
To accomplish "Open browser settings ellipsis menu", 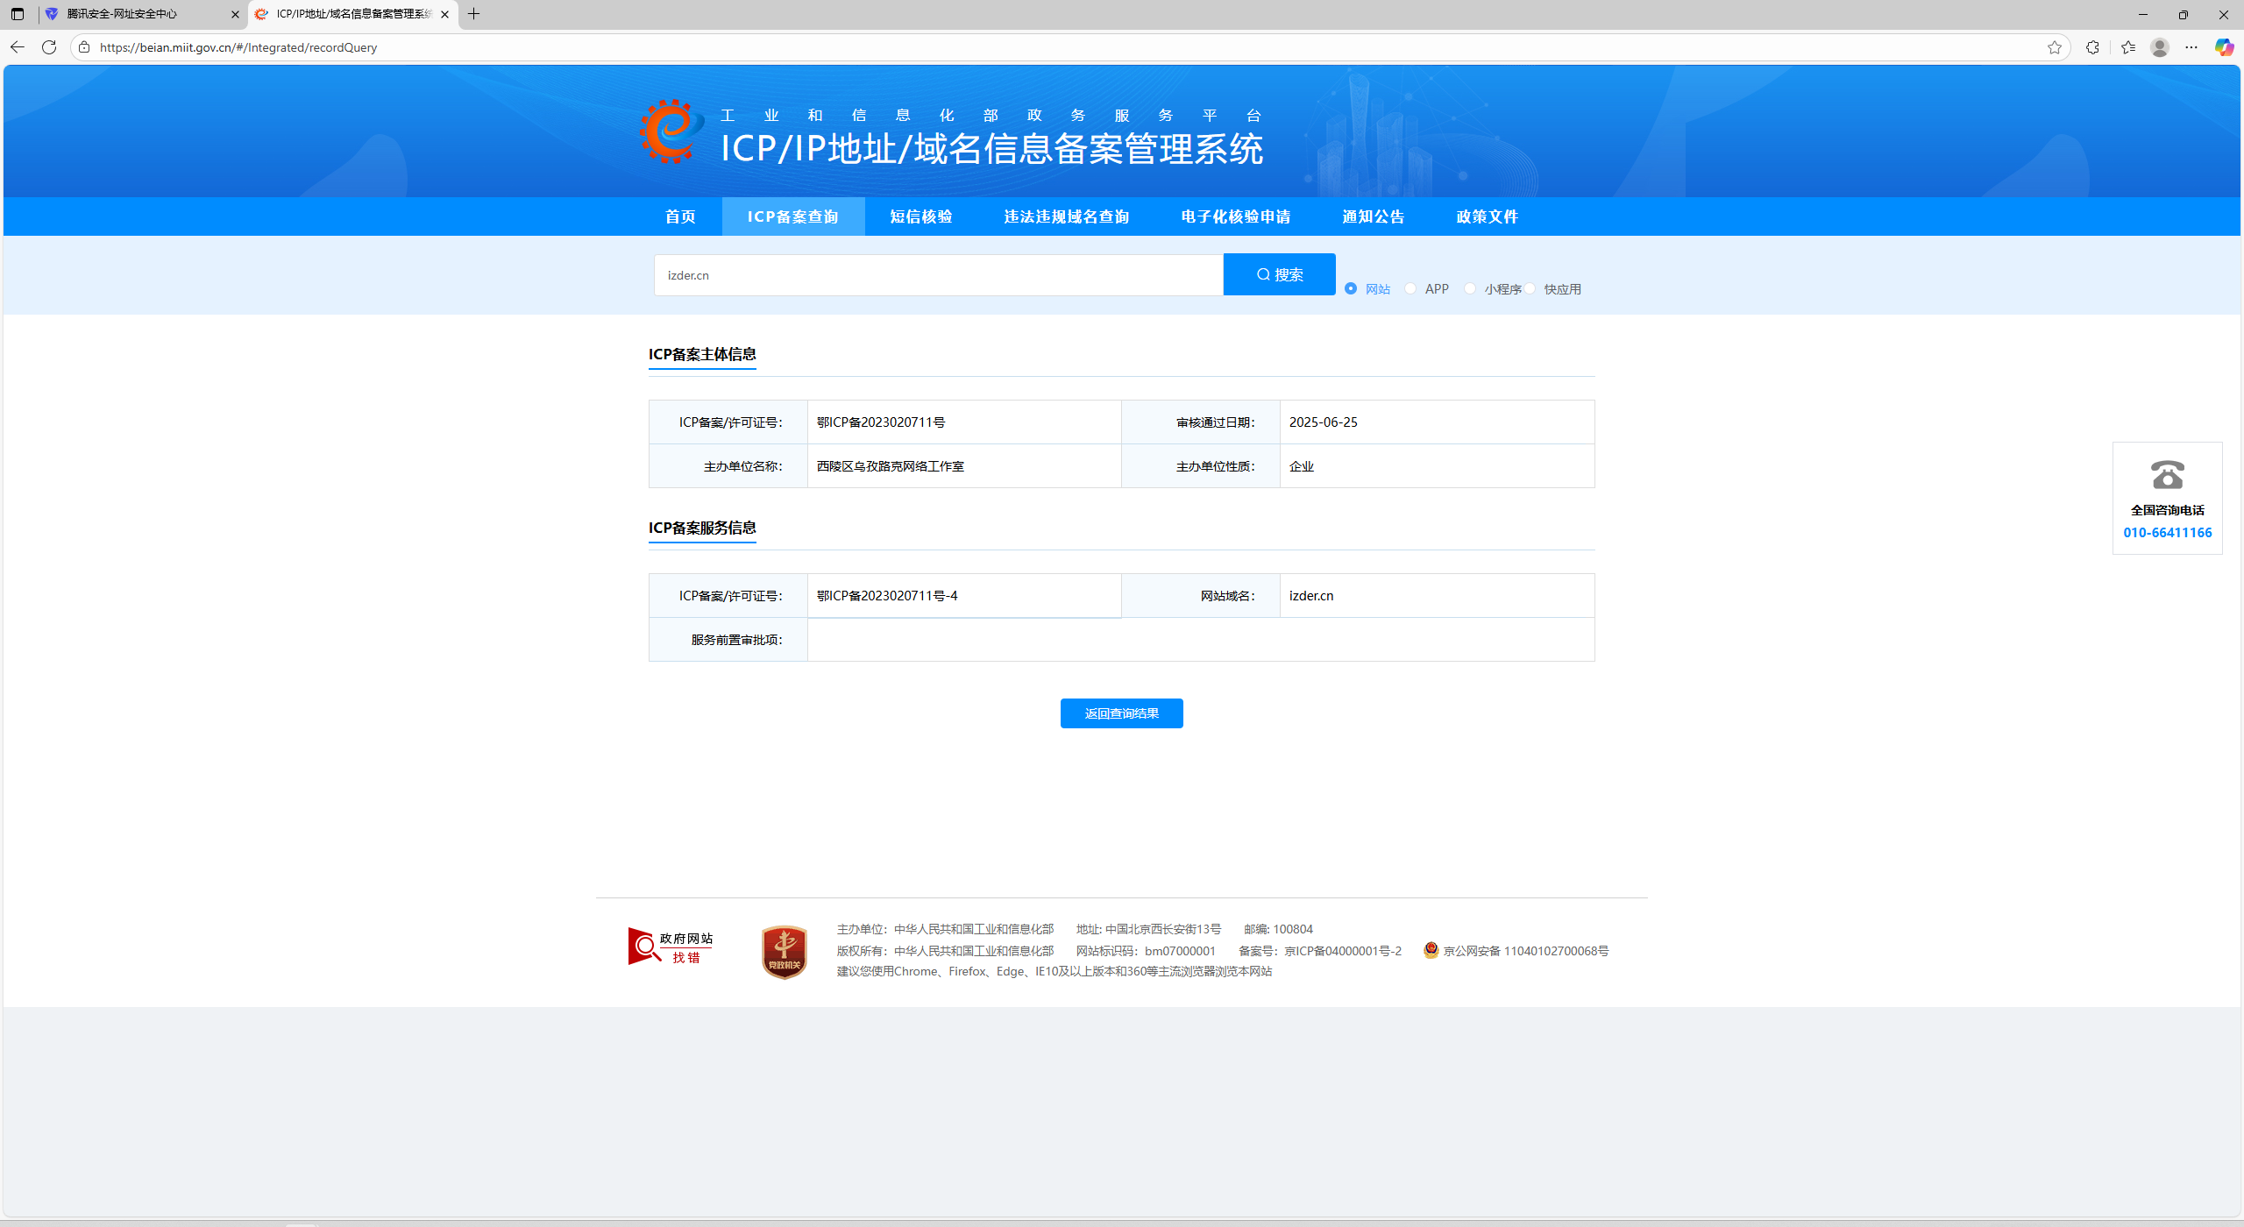I will point(2191,47).
